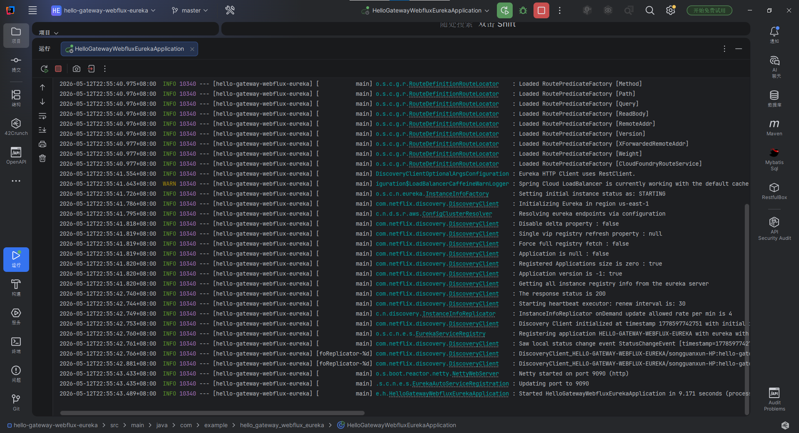Open the Audit Problems panel
This screenshot has width=799, height=433.
point(774,399)
